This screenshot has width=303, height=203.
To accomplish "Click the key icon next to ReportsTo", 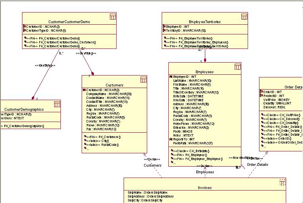I will 171,139.
